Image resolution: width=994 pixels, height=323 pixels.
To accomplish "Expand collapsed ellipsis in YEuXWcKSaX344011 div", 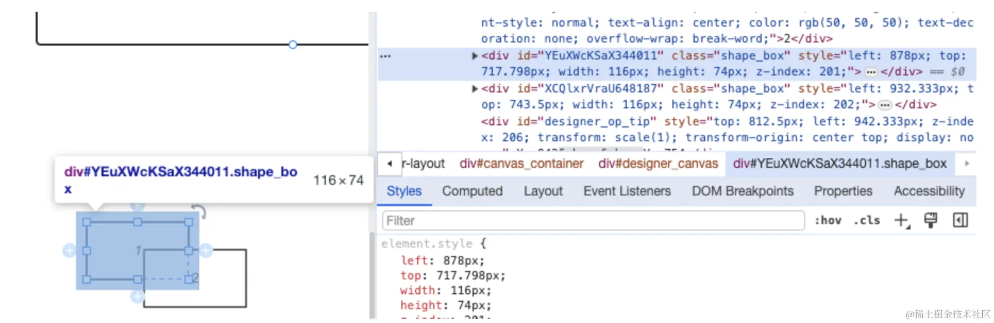I will tap(871, 72).
